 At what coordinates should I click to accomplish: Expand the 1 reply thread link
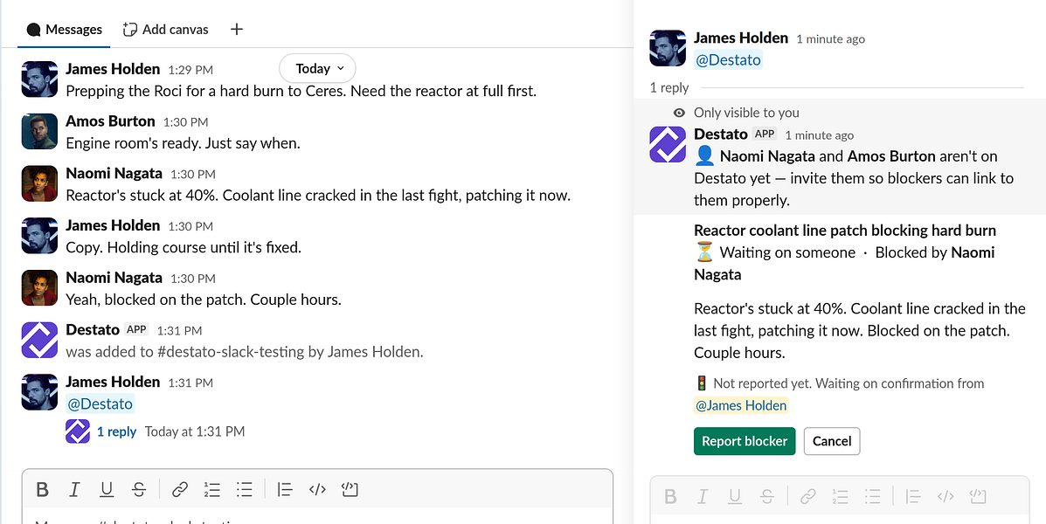[117, 431]
